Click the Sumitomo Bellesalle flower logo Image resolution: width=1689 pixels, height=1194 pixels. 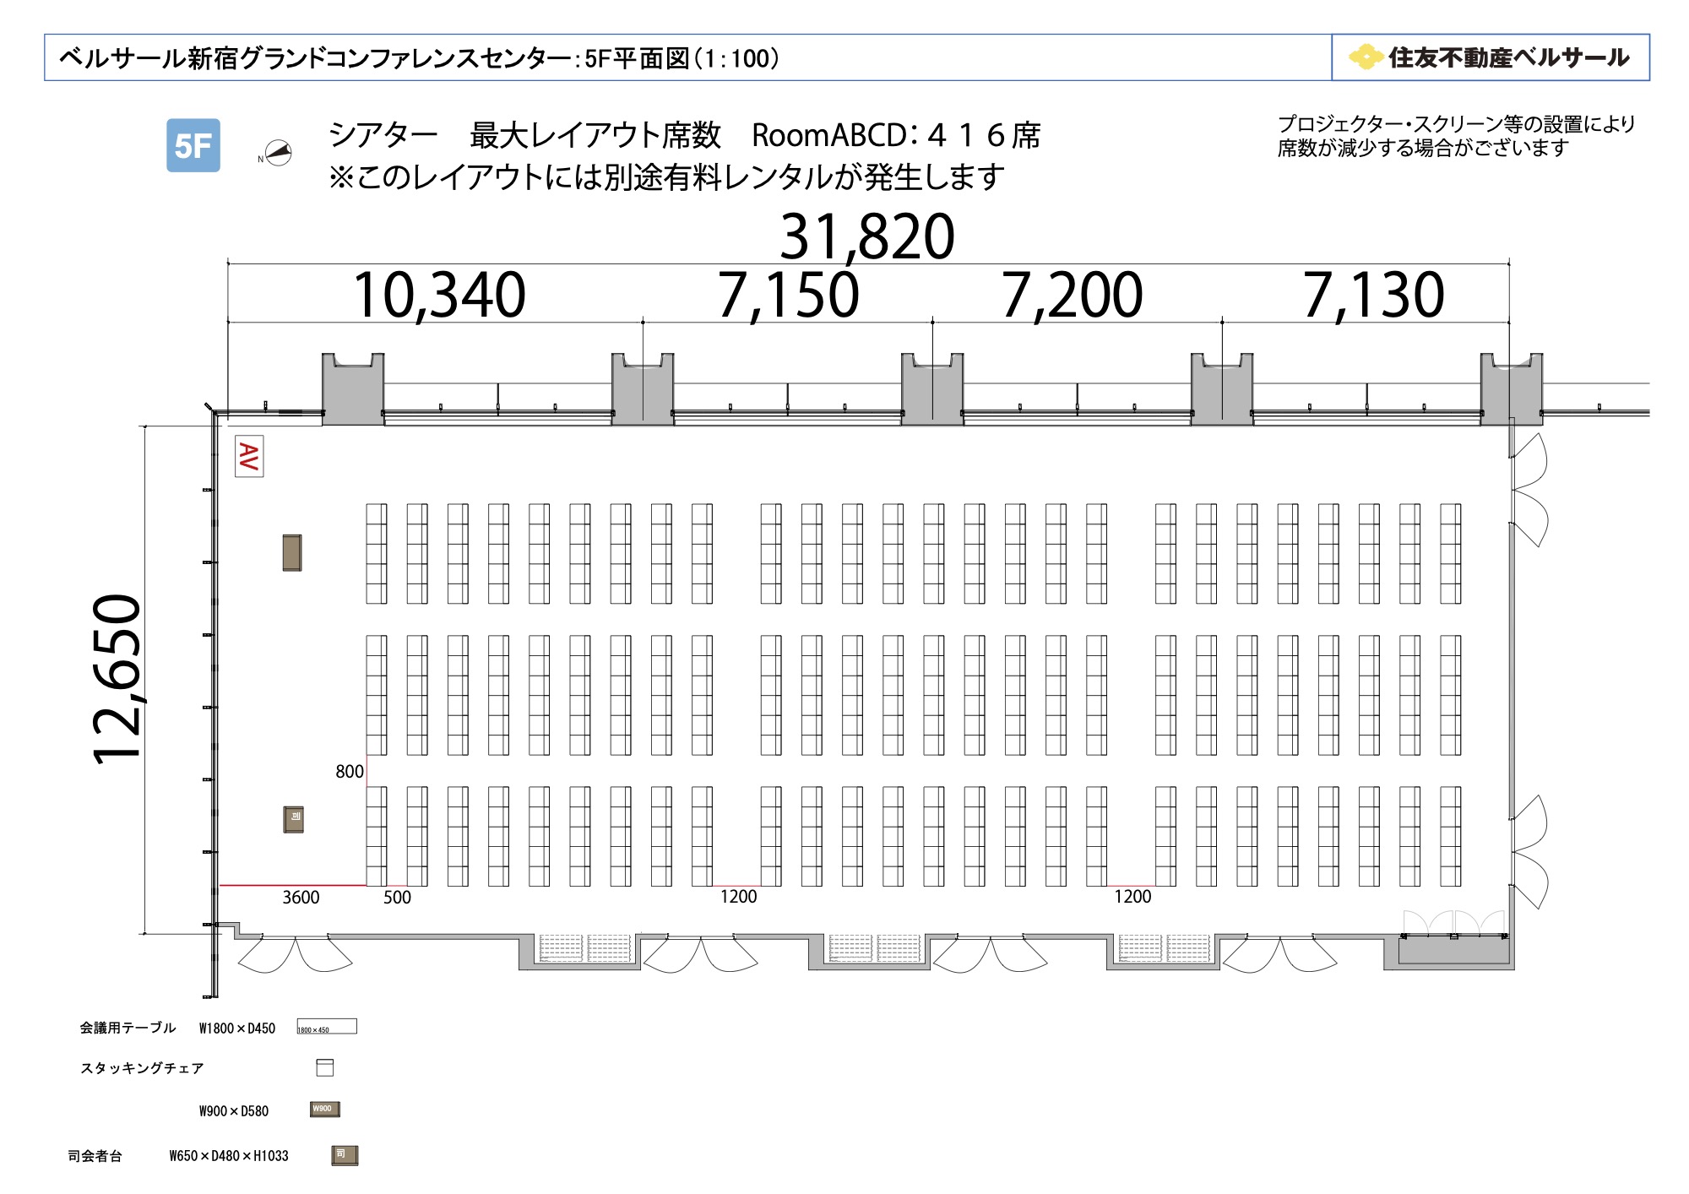[x=1366, y=57]
